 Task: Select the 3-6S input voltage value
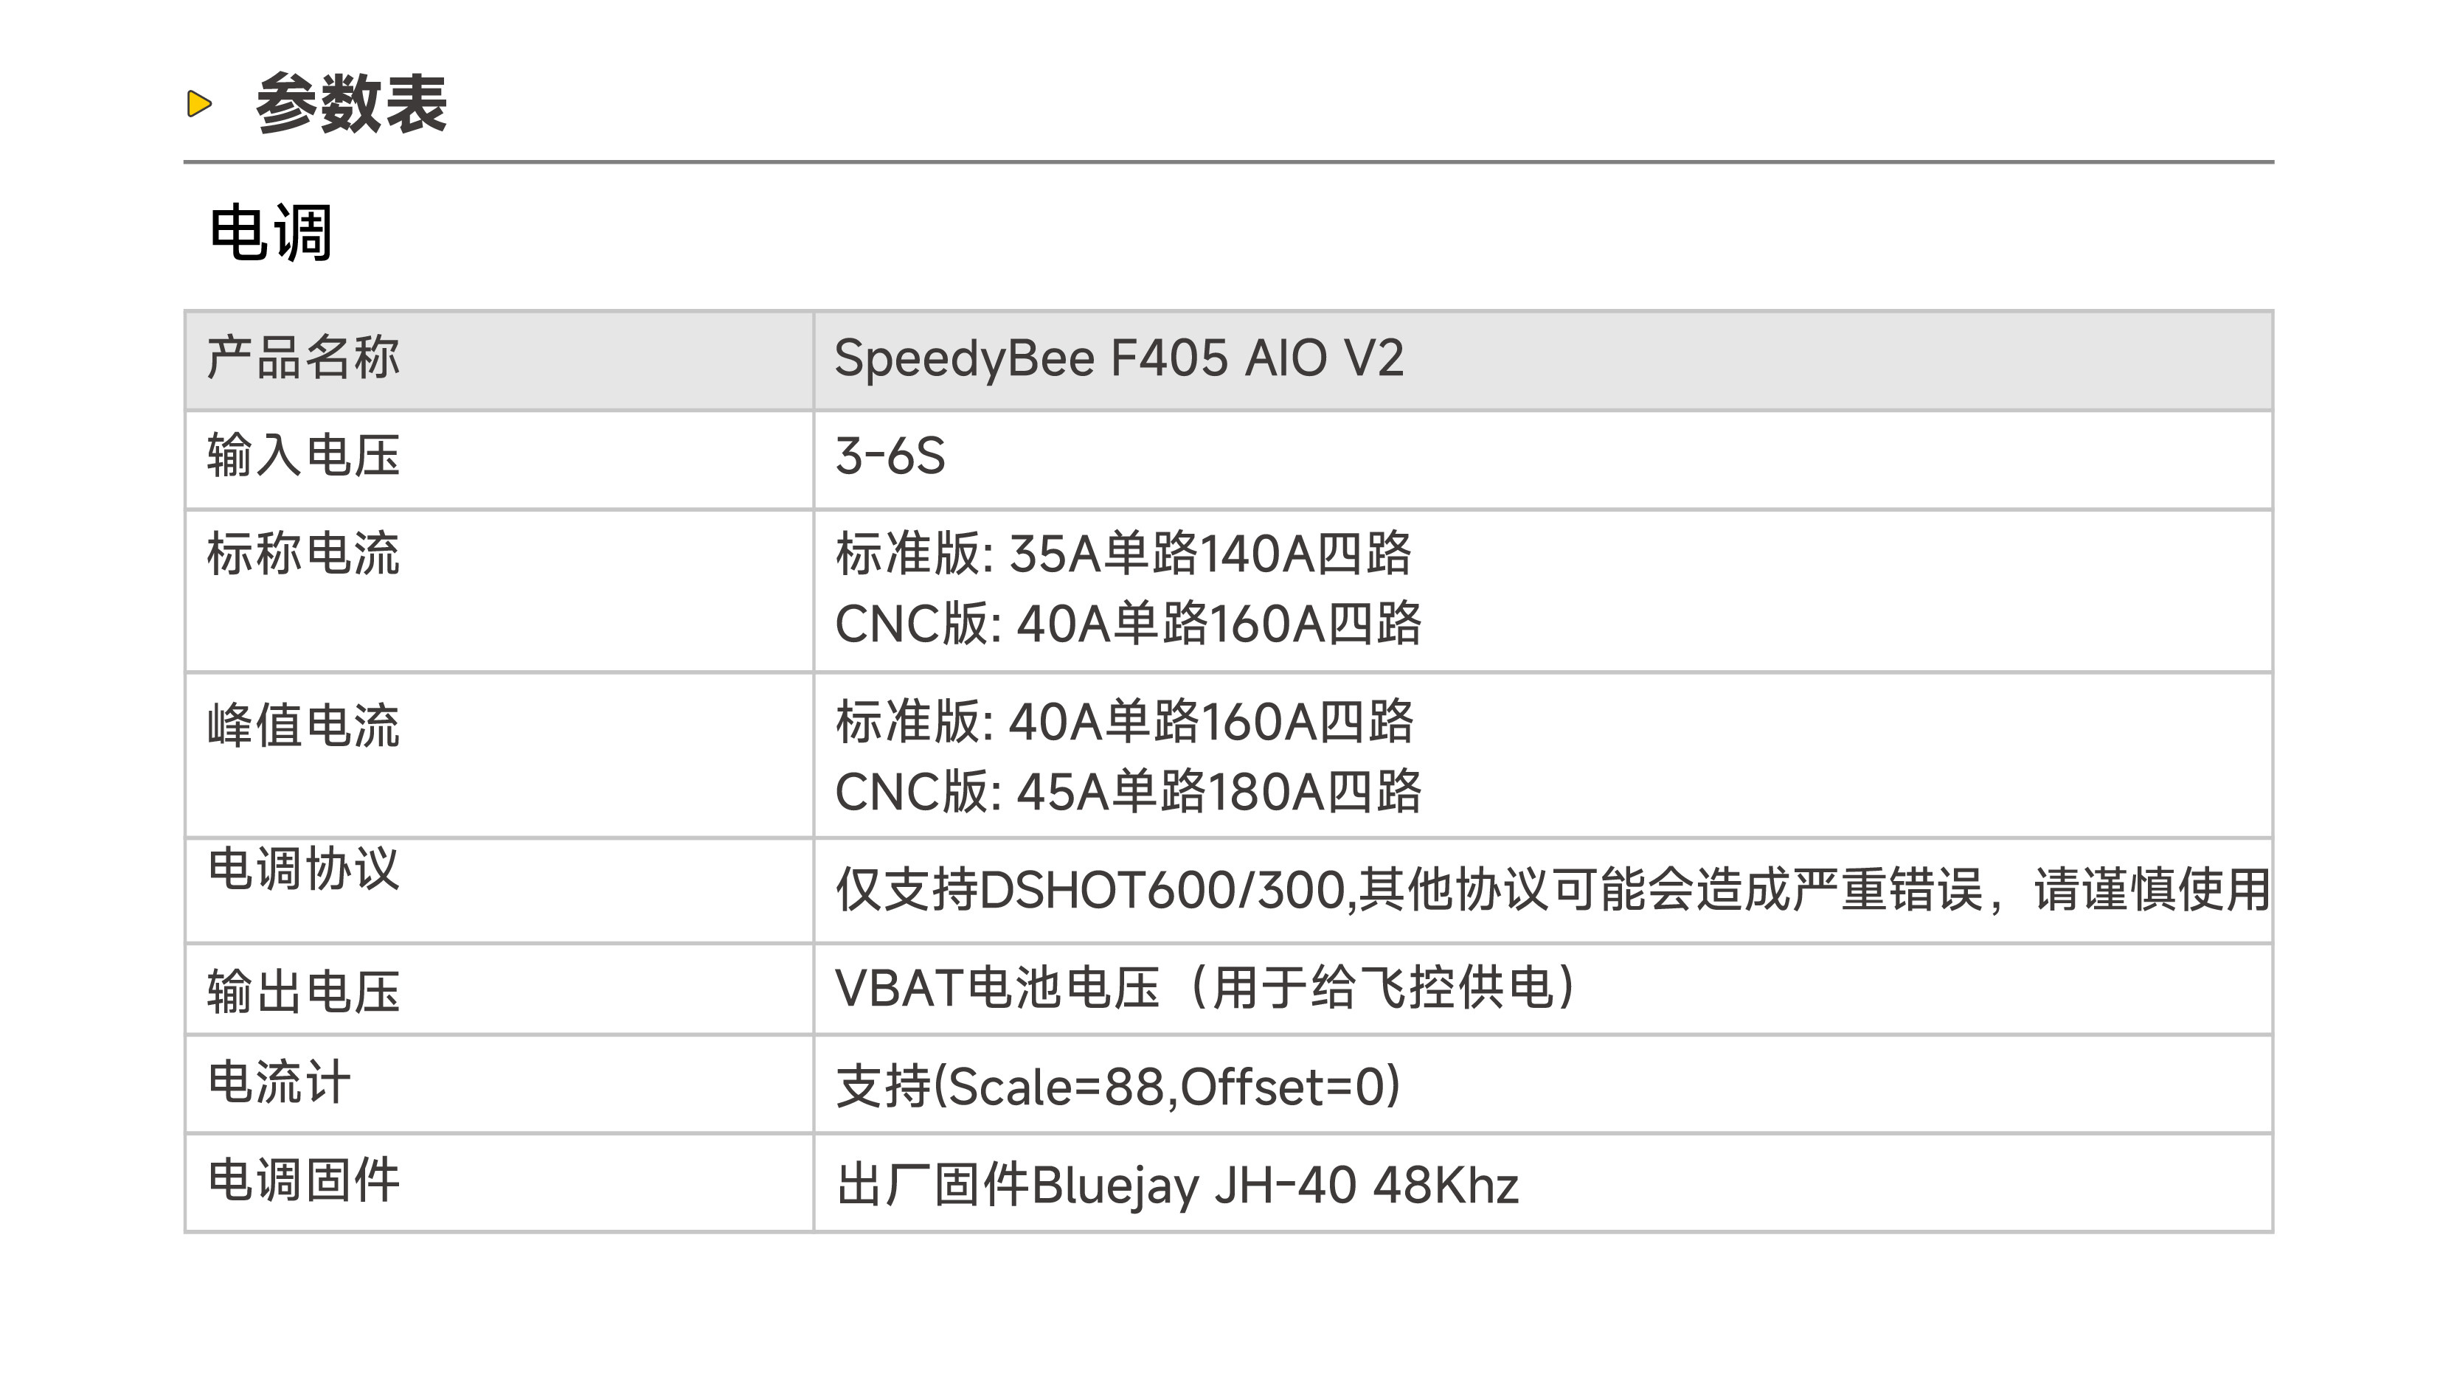pos(890,456)
